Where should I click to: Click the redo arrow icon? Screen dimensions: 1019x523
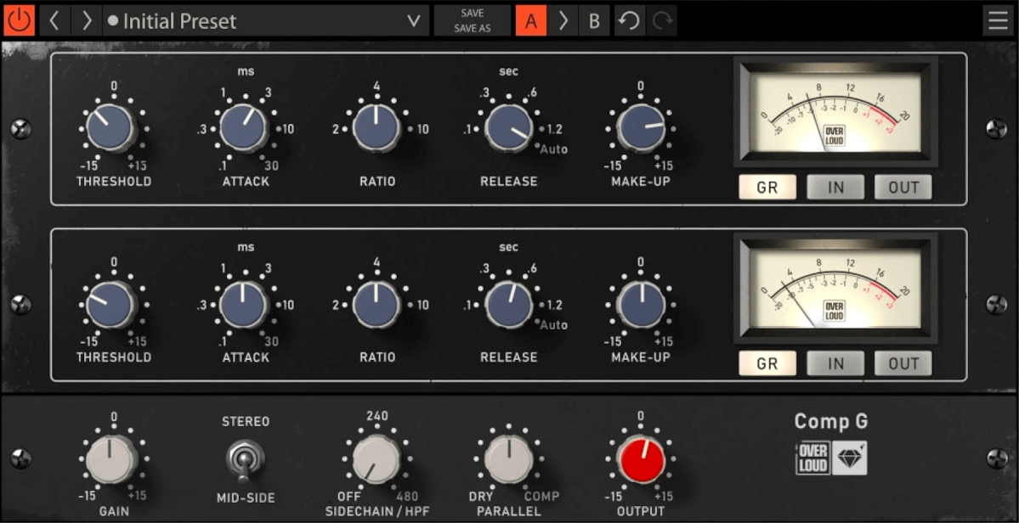click(661, 20)
